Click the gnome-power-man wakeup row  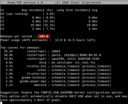click(58, 81)
